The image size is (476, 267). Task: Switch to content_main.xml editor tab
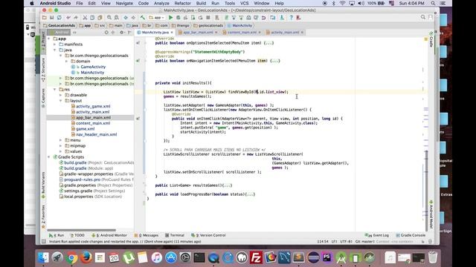click(242, 32)
